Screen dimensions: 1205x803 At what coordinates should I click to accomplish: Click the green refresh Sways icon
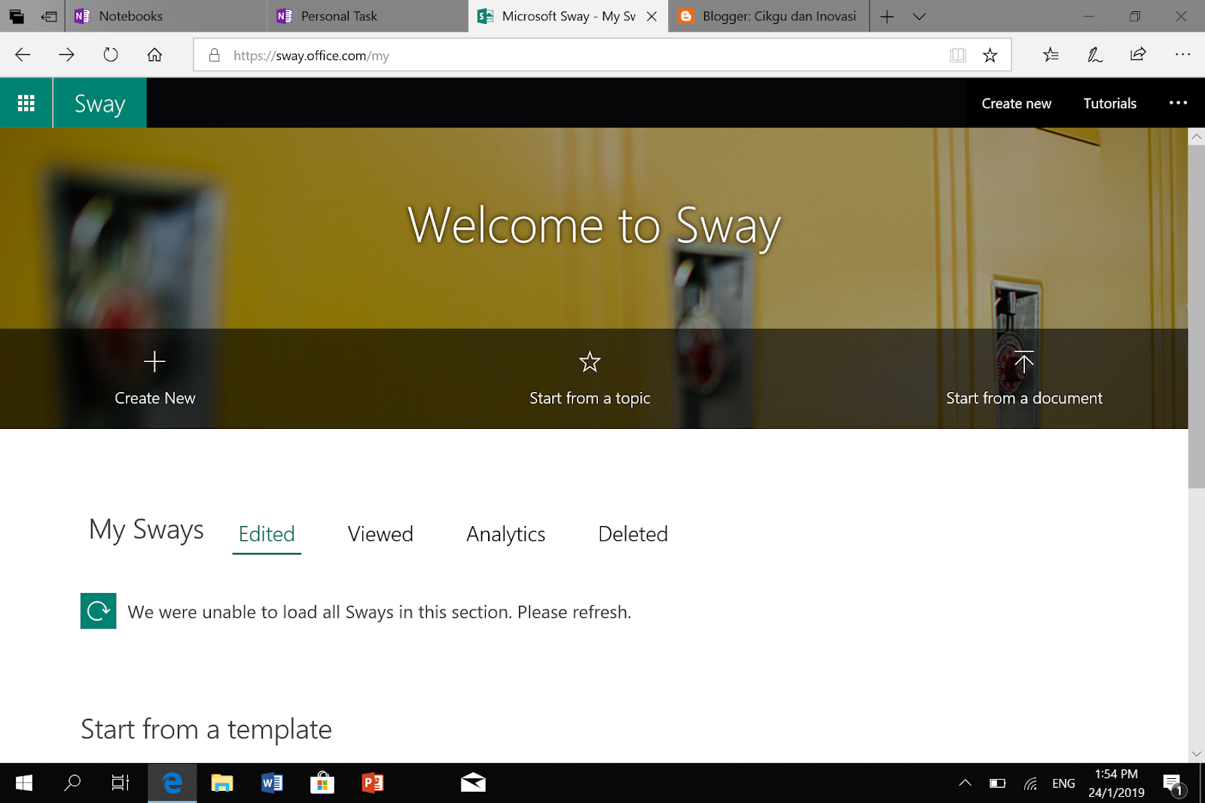(x=99, y=611)
